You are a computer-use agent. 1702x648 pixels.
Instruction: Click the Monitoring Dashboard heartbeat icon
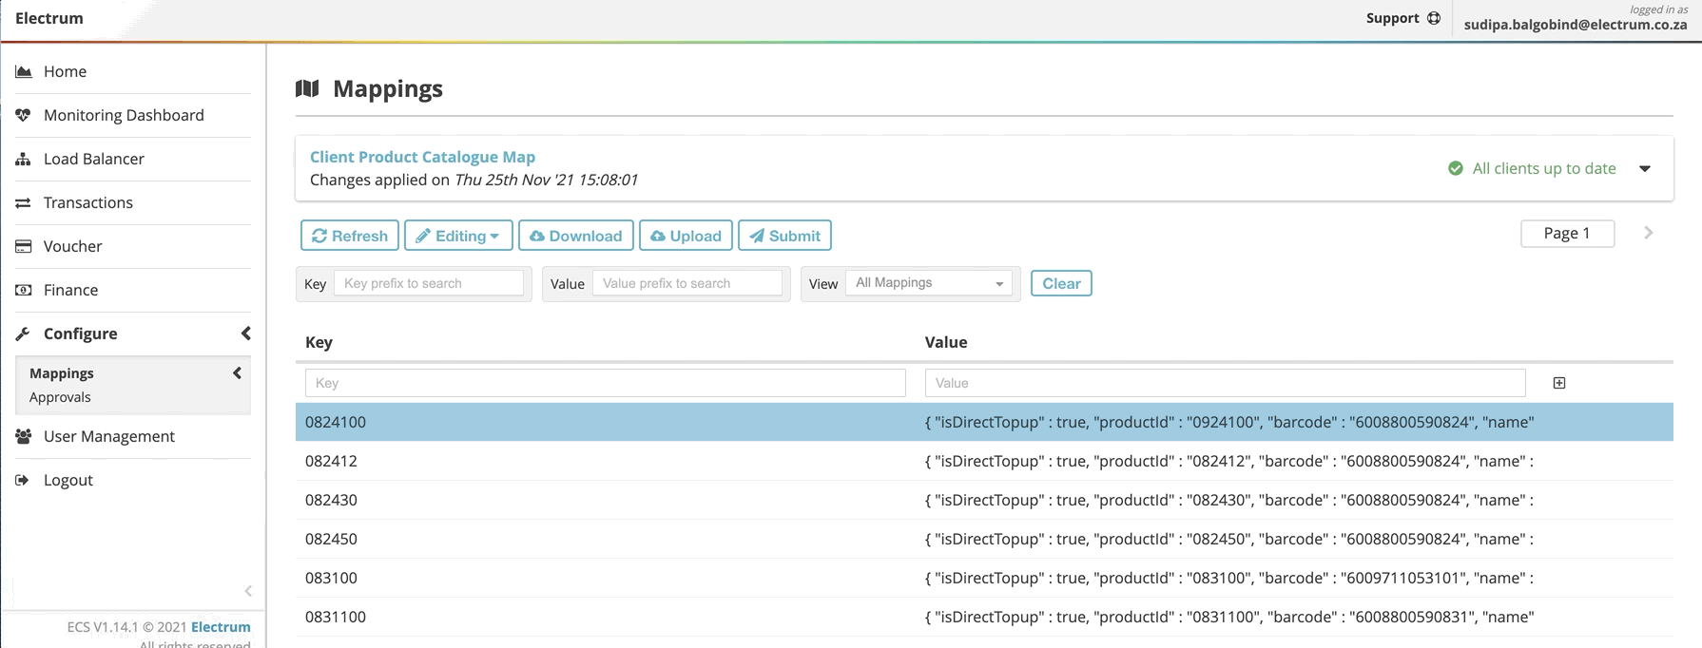point(24,115)
